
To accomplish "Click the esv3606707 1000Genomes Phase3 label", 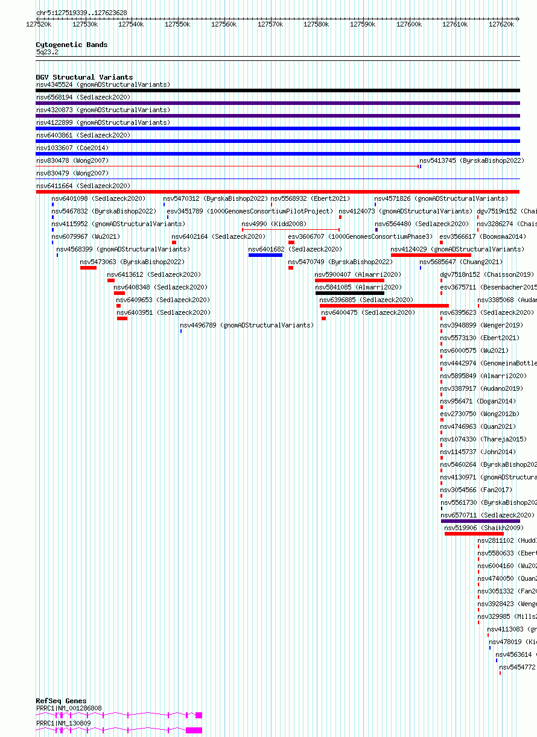I will click(360, 236).
